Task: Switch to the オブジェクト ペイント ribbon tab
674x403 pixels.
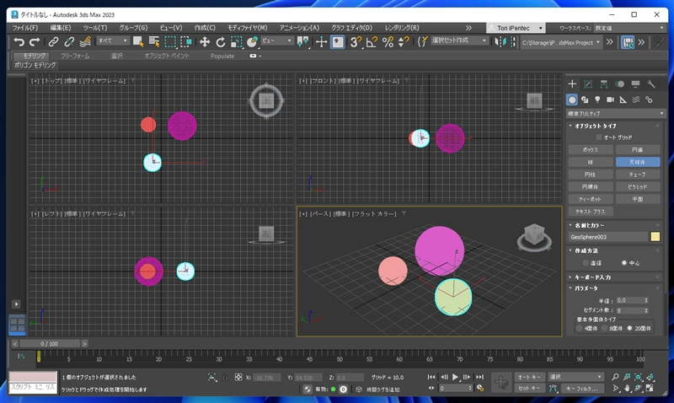Action: (167, 56)
